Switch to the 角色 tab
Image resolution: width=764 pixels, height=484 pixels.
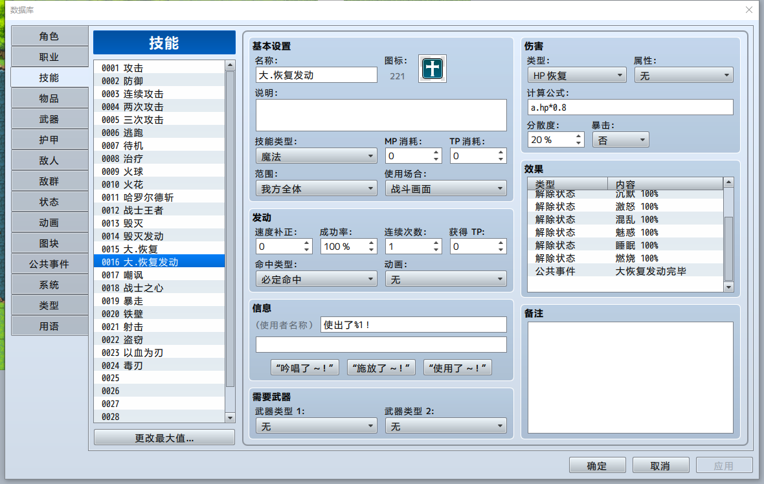[x=49, y=36]
